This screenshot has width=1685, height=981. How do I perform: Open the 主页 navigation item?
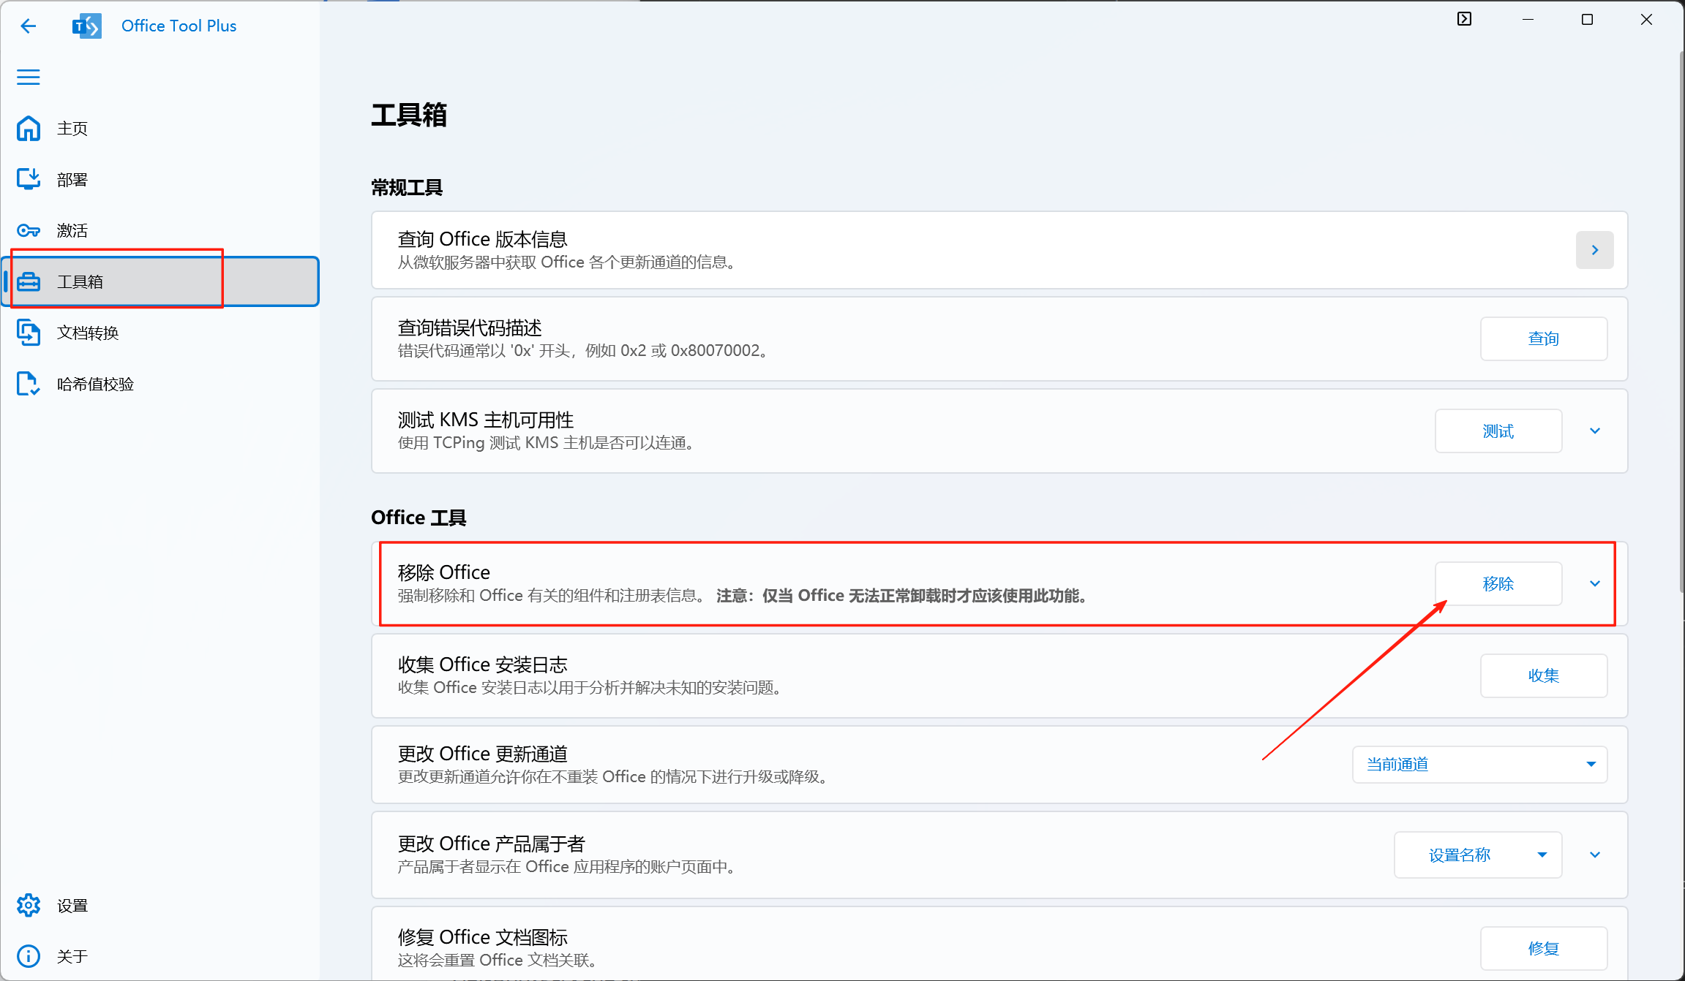[160, 128]
